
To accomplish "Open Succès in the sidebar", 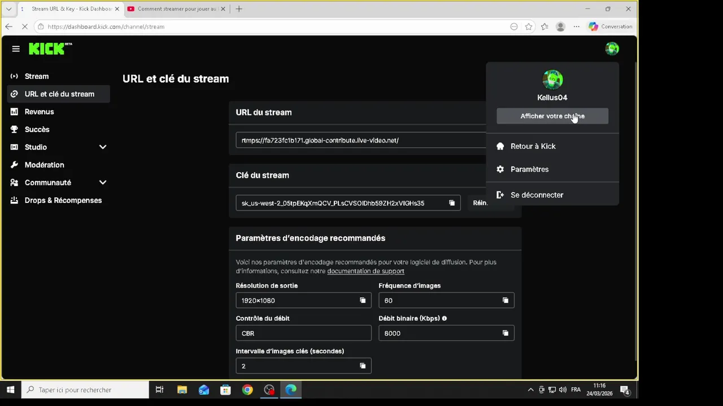I will [59, 129].
